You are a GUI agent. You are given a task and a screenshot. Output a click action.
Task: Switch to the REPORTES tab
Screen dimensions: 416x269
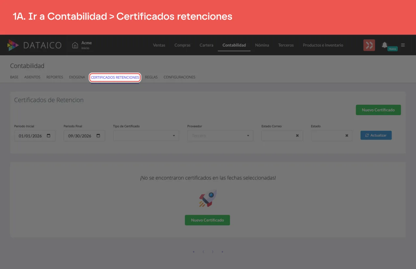tap(55, 77)
